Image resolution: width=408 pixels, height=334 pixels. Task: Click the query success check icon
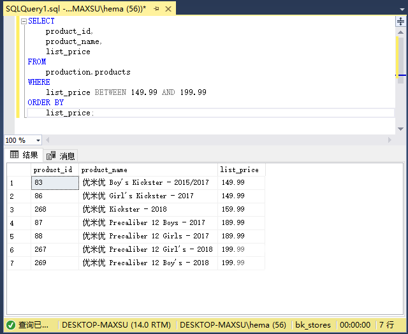(11, 325)
